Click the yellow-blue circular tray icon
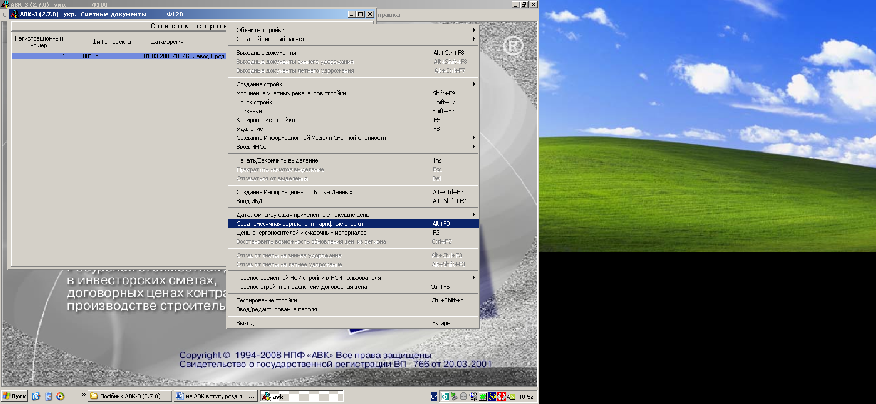This screenshot has height=404, width=876. pos(492,397)
